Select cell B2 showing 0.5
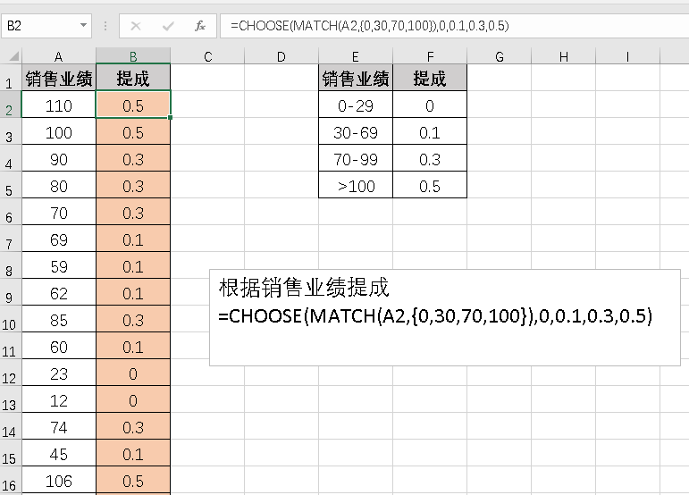 point(133,105)
